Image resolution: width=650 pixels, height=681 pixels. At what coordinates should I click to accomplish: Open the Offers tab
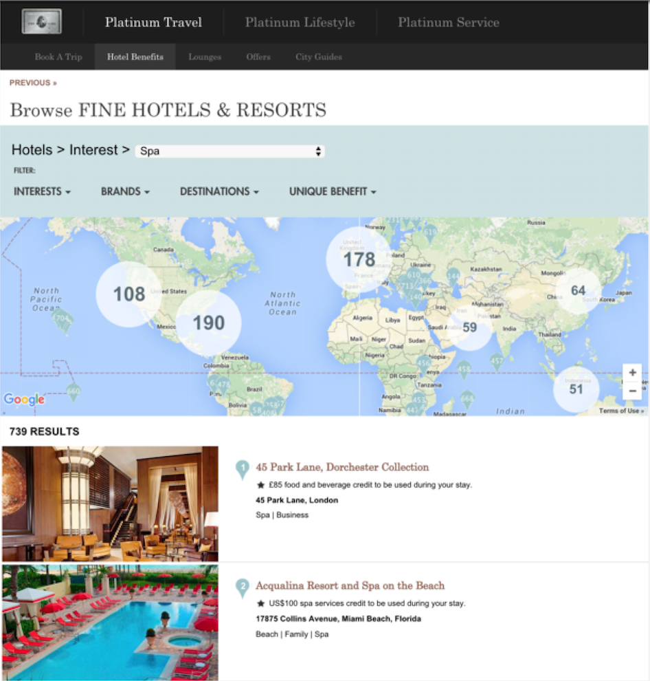(x=258, y=57)
